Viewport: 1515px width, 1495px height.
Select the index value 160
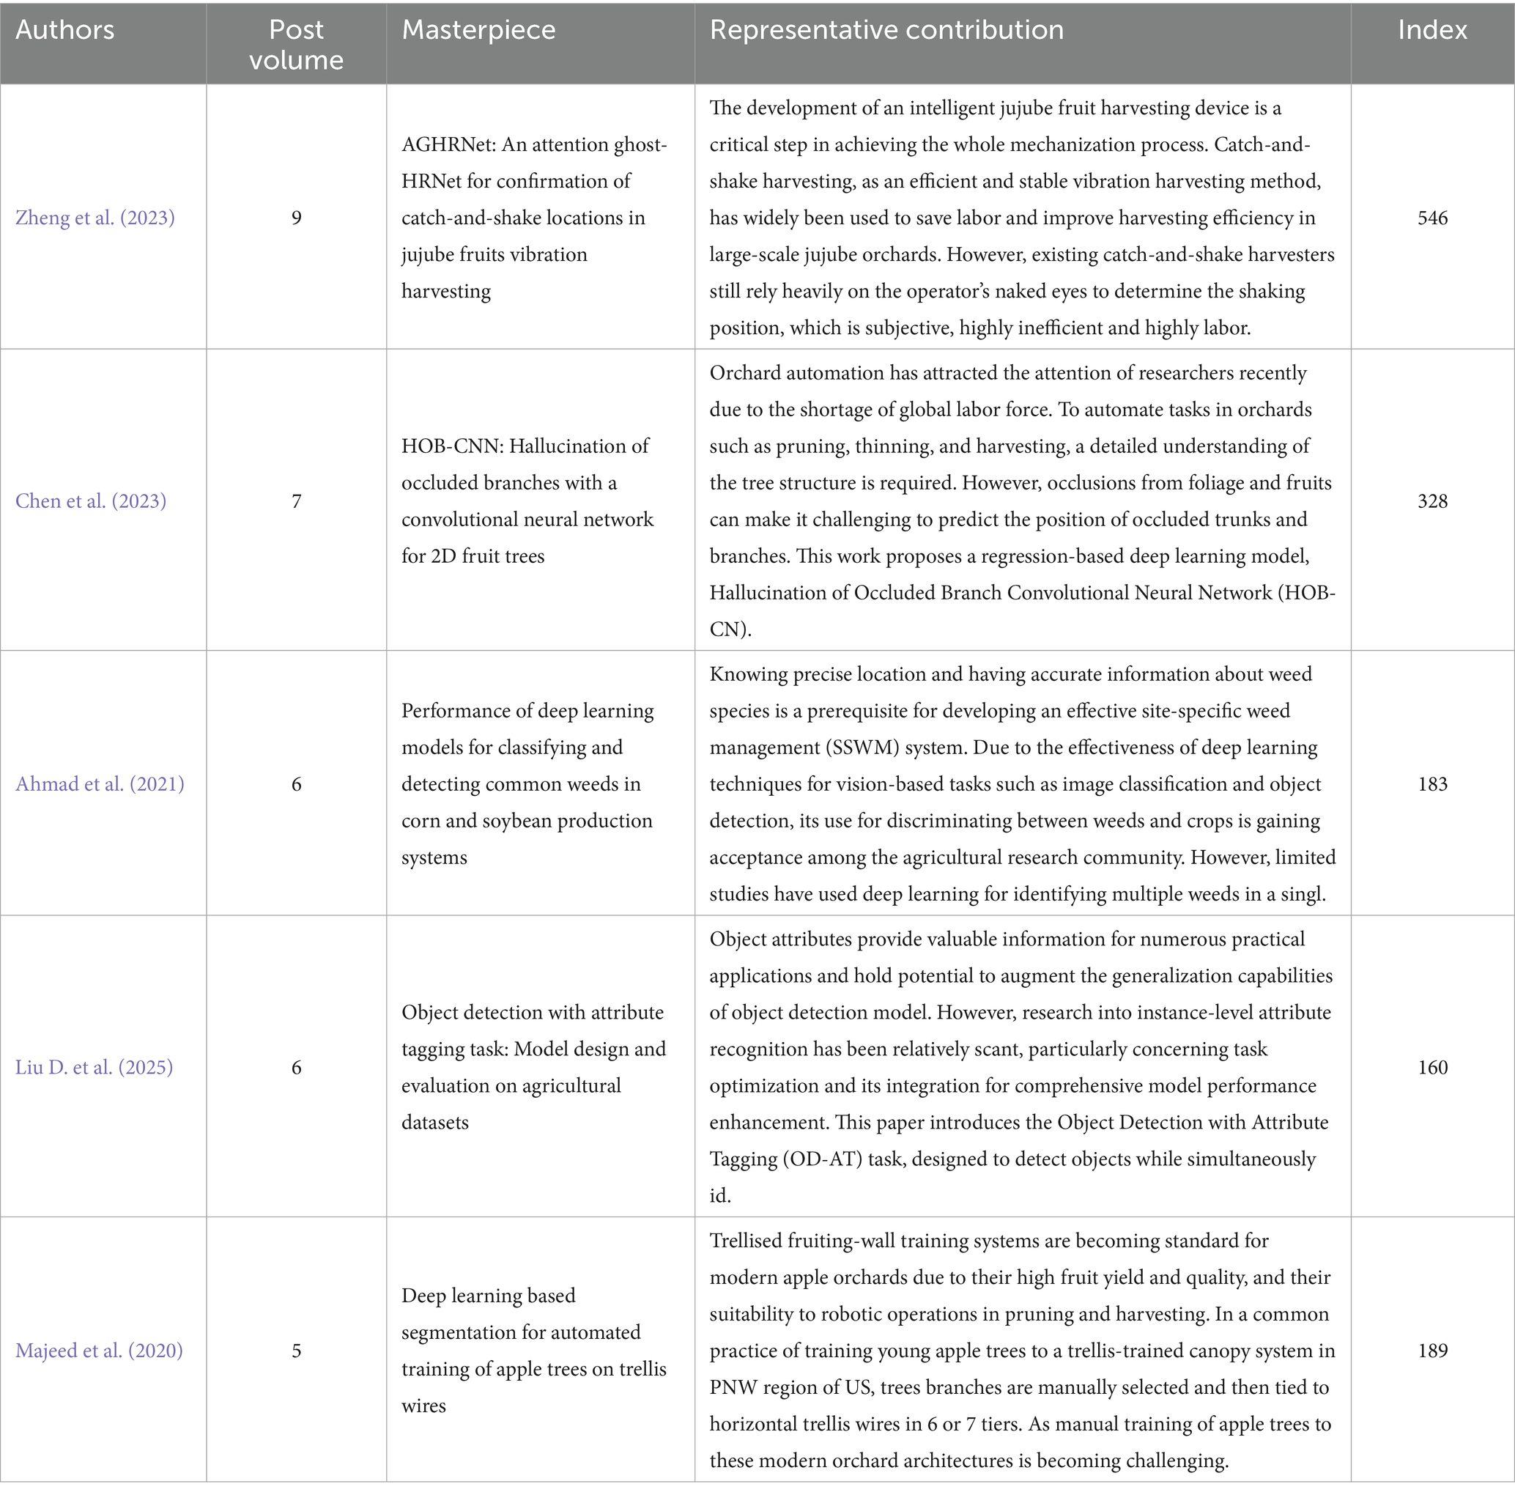[1433, 1067]
